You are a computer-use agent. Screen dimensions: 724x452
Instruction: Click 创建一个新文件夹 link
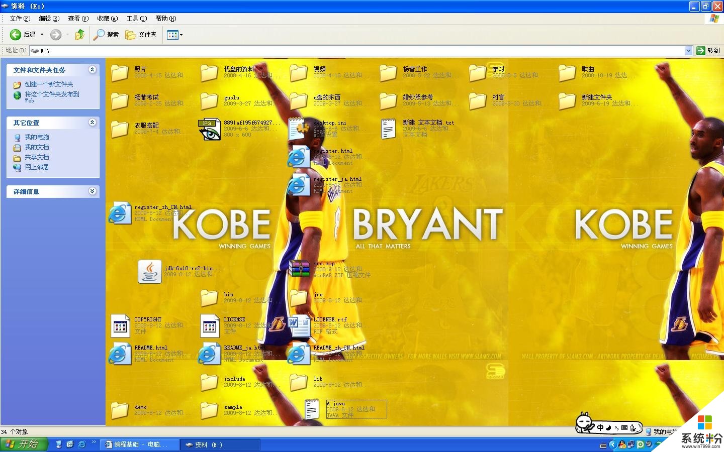pos(49,84)
